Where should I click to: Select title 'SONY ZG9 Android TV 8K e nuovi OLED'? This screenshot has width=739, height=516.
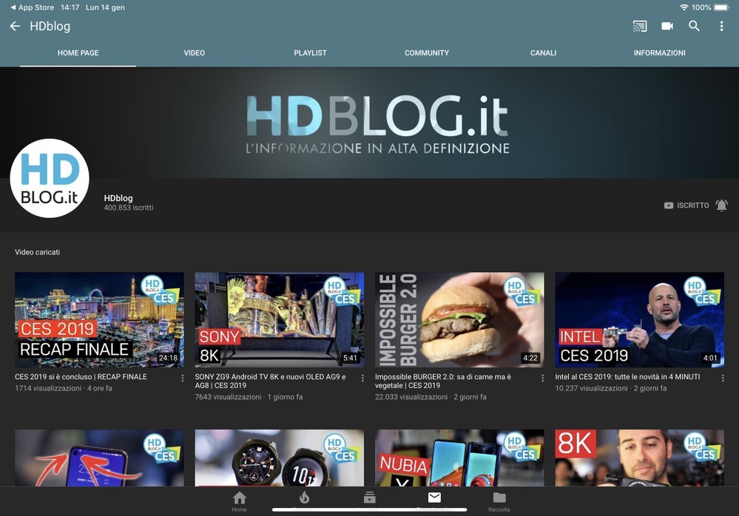[270, 381]
